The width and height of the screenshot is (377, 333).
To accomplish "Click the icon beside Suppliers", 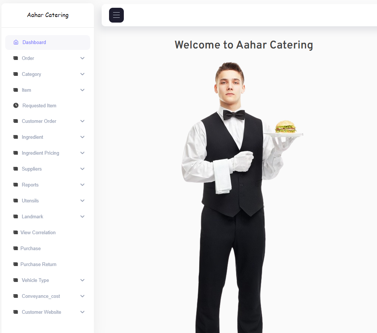I will 16,169.
